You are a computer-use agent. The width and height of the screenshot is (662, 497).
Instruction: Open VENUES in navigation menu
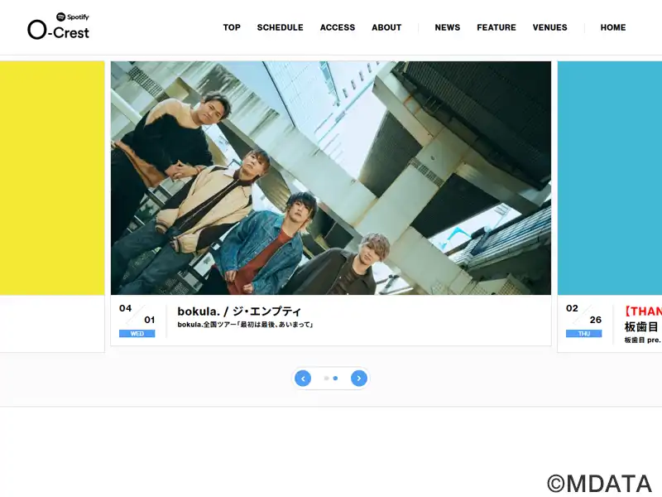pyautogui.click(x=549, y=27)
